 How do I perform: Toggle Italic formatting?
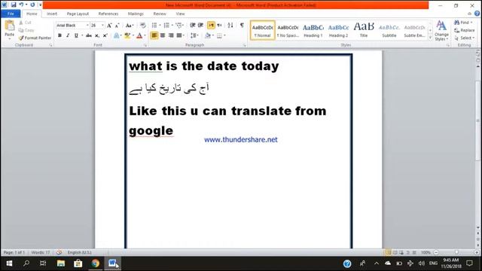[x=68, y=35]
